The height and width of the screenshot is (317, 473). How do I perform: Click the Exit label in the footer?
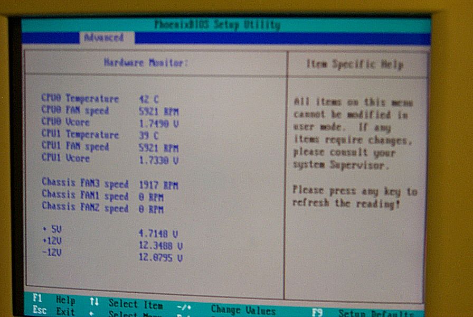tap(65, 311)
